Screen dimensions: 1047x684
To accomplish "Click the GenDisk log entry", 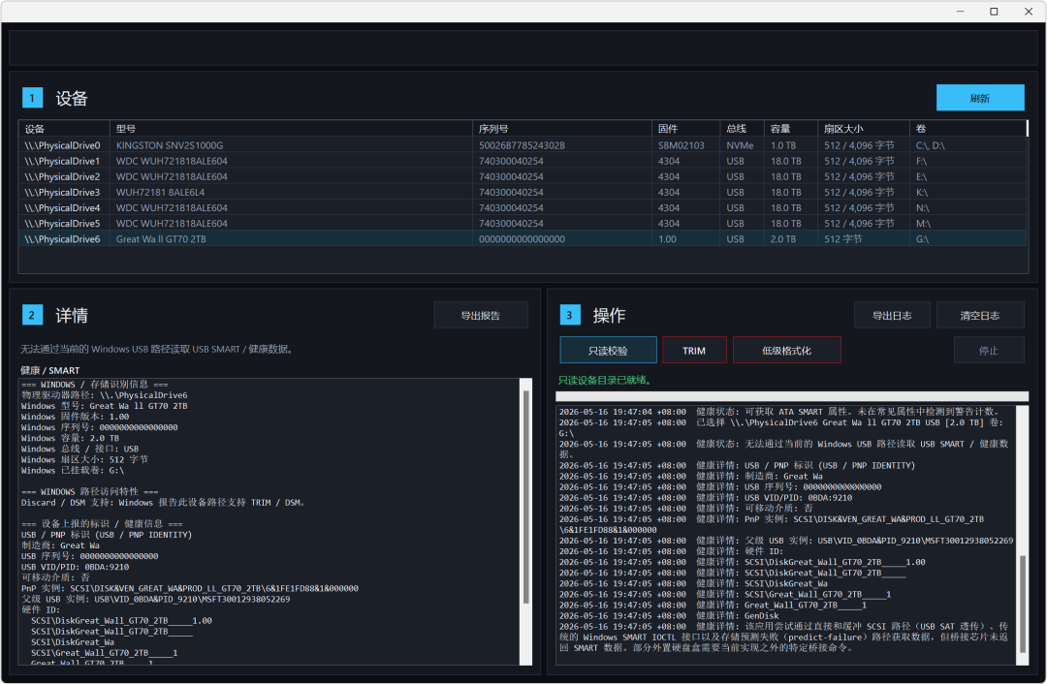I will coord(668,616).
